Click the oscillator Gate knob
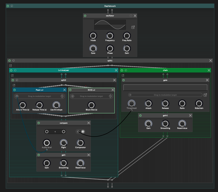 click(x=93, y=49)
